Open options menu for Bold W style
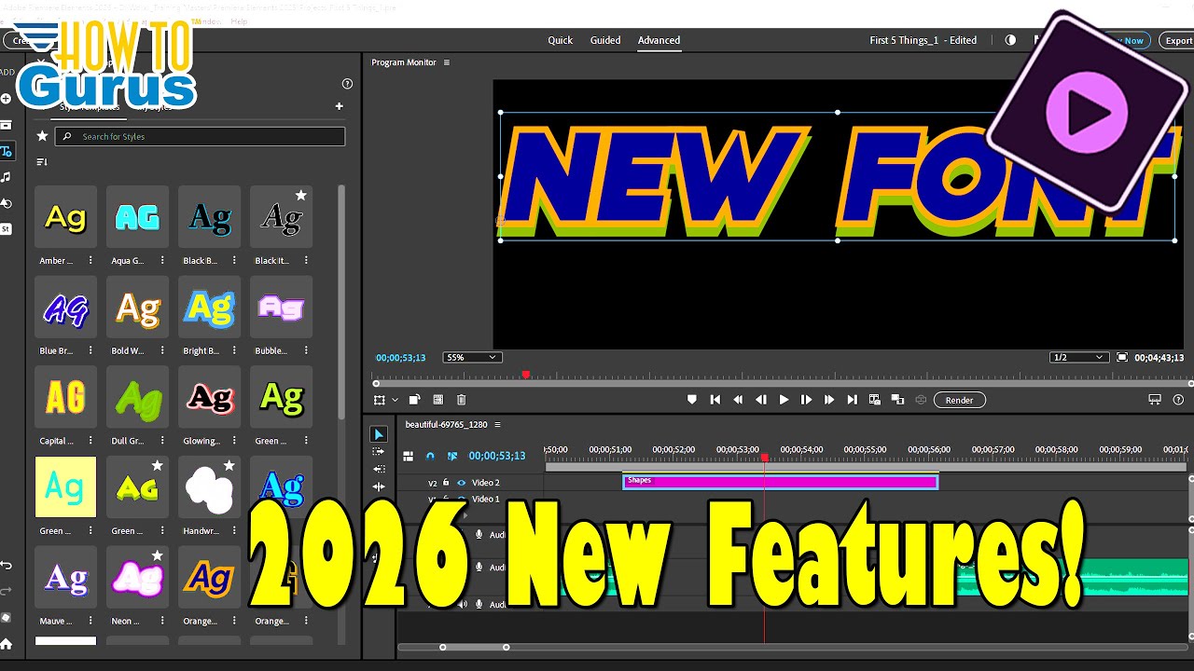This screenshot has height=671, width=1194. click(x=163, y=351)
